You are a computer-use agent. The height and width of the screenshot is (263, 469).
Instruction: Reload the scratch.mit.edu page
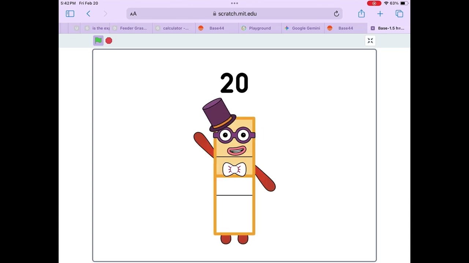336,14
